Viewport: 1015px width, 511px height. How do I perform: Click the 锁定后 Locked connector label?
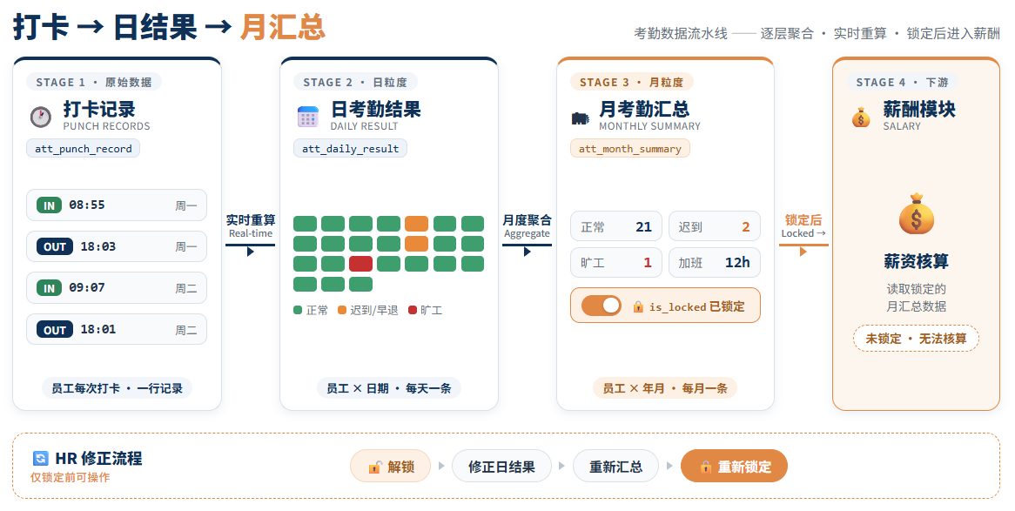803,226
